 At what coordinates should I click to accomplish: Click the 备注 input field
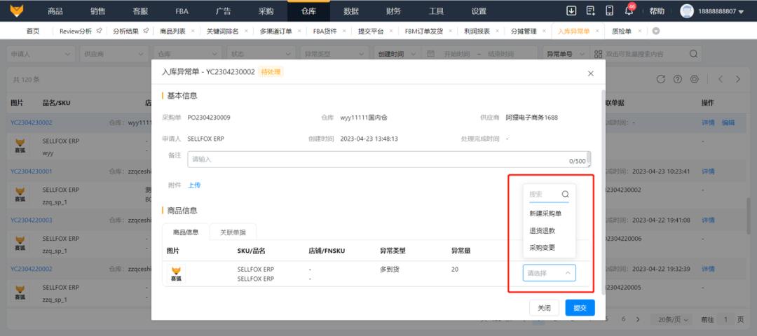(x=389, y=160)
